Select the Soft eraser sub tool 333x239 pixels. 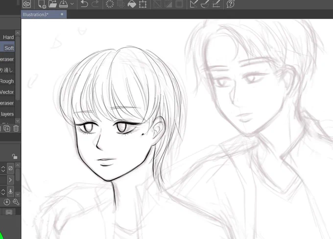coord(7,48)
